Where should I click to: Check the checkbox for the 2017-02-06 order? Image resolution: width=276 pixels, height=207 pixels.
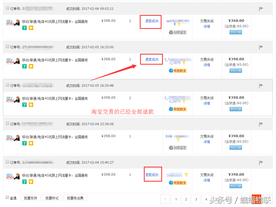[7, 8]
